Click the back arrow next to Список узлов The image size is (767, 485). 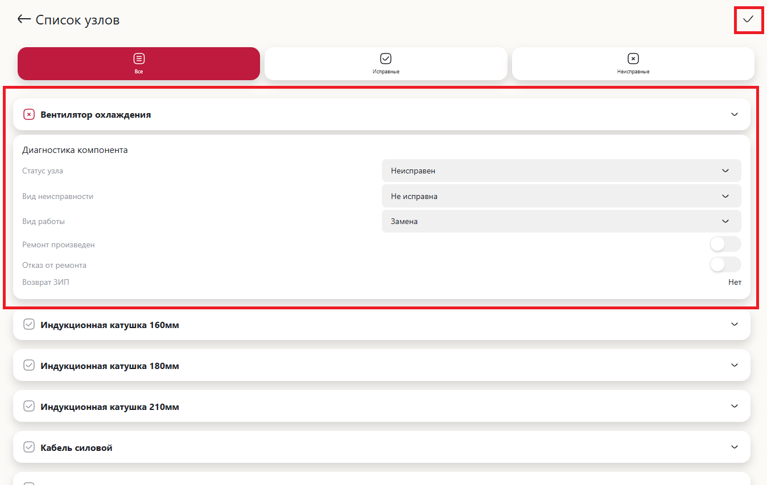(23, 19)
